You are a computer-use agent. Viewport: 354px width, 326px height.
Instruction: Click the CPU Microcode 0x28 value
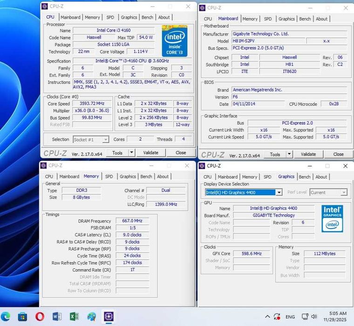(334, 104)
